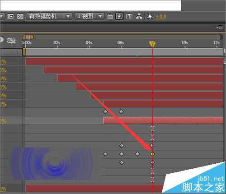
Task: Click the work area start handle
Action: click(x=24, y=52)
